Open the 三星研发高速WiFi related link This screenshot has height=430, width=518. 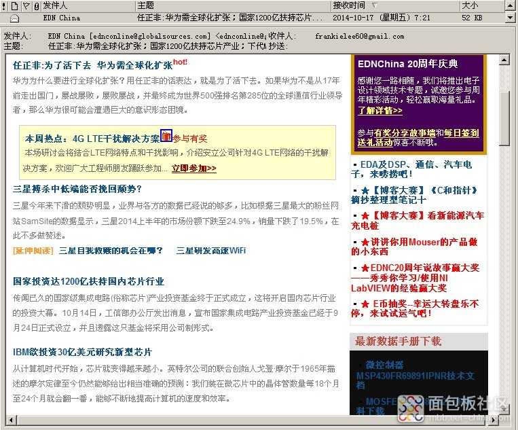coord(210,251)
